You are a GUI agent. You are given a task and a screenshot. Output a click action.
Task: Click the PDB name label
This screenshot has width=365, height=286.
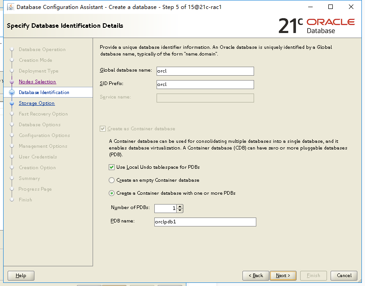123,221
